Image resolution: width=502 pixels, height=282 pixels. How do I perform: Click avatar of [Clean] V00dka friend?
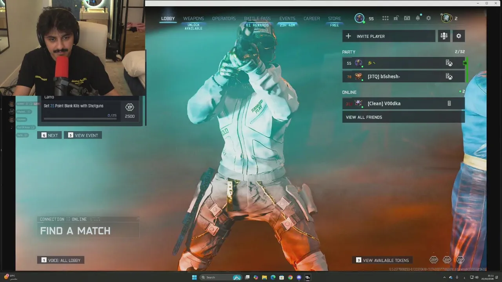click(x=358, y=103)
